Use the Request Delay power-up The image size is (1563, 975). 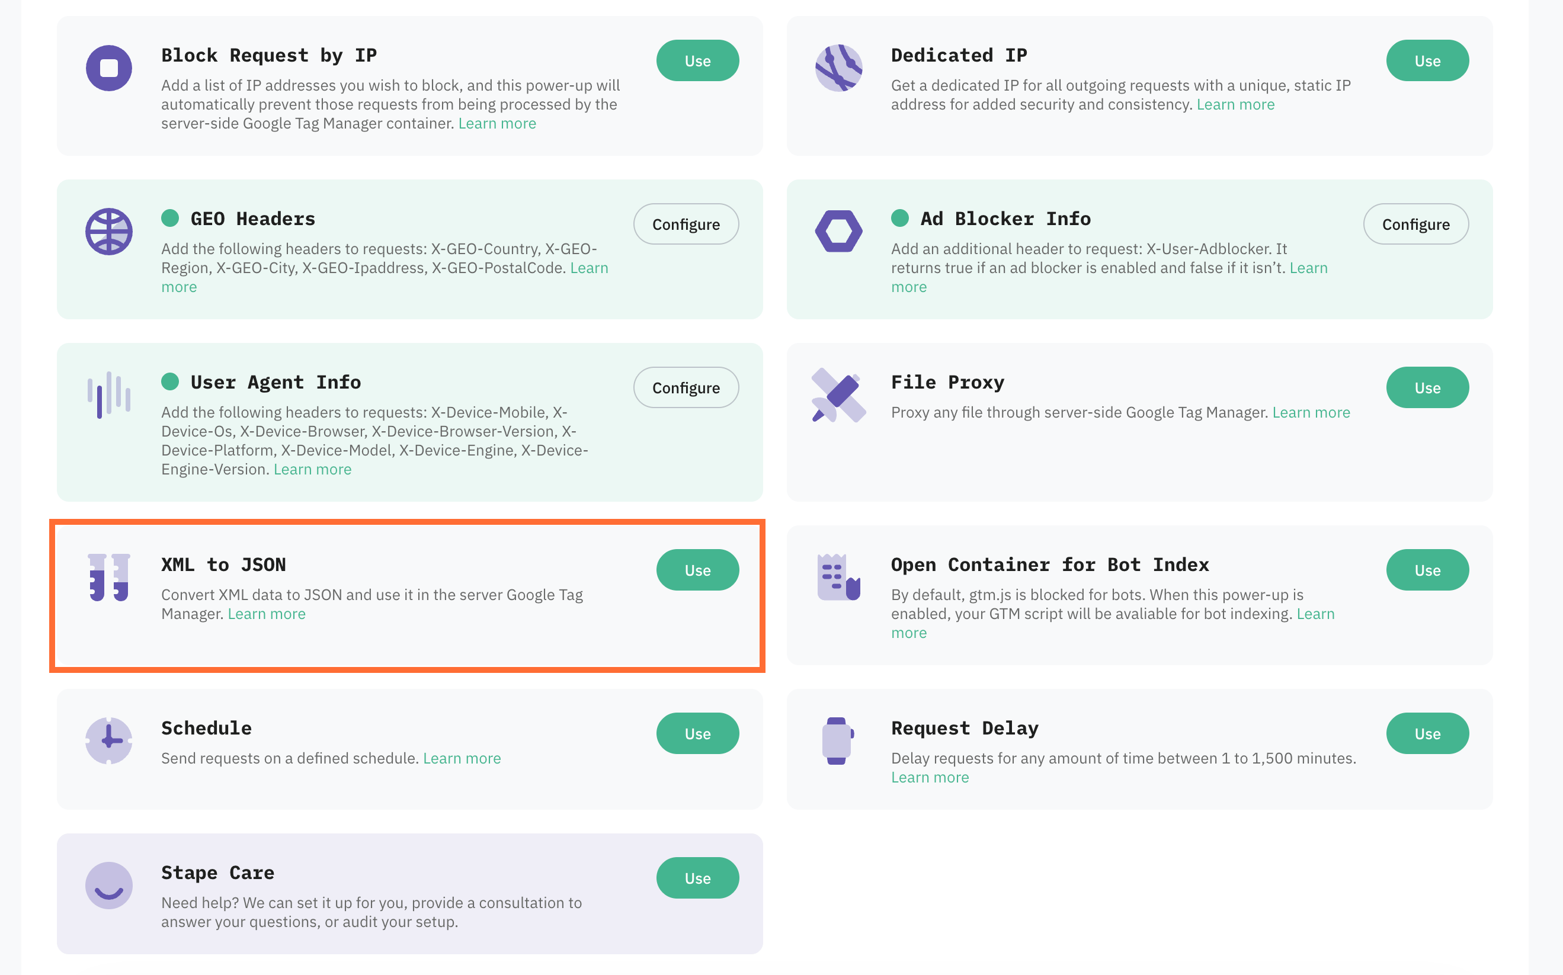pyautogui.click(x=1427, y=733)
